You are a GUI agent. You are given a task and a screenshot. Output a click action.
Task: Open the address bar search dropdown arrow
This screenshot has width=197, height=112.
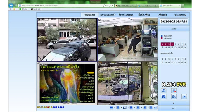pos(107,6)
